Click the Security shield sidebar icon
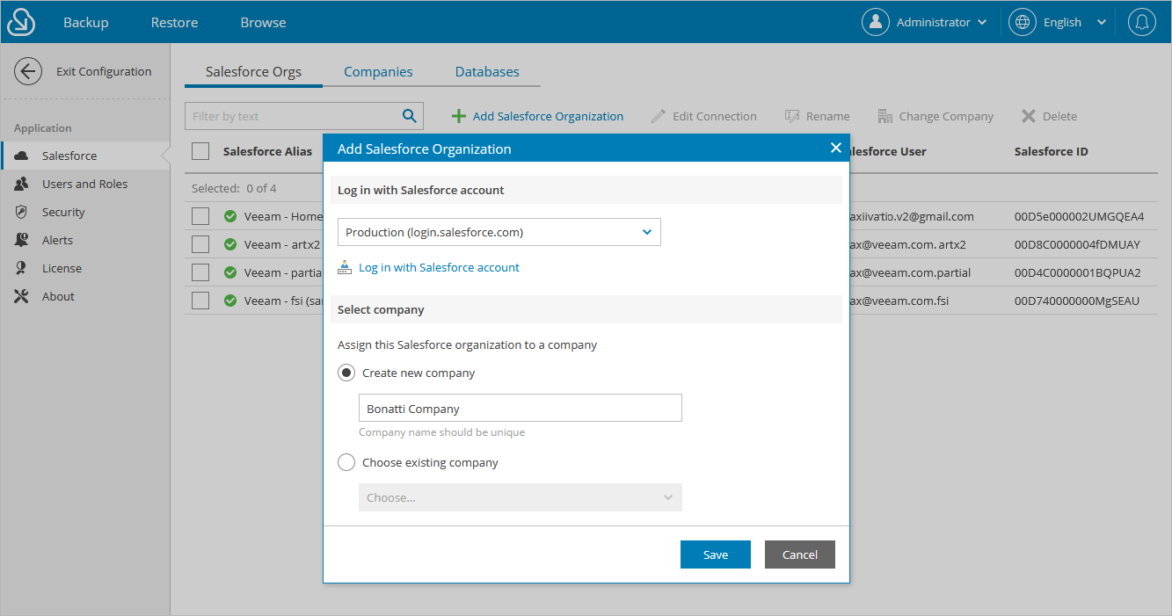 click(22, 212)
